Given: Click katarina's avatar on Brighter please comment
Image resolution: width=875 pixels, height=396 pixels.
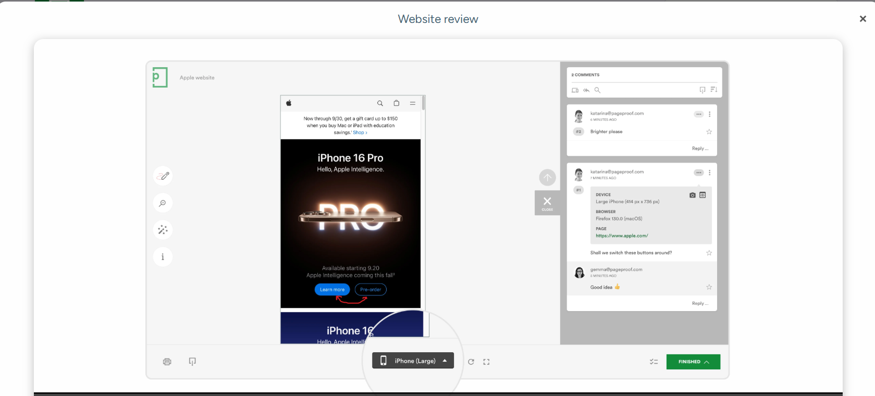Looking at the screenshot, I should [578, 116].
